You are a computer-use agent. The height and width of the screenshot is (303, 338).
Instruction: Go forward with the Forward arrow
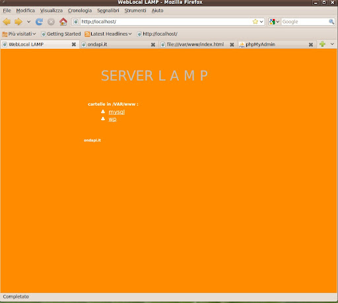pyautogui.click(x=18, y=22)
